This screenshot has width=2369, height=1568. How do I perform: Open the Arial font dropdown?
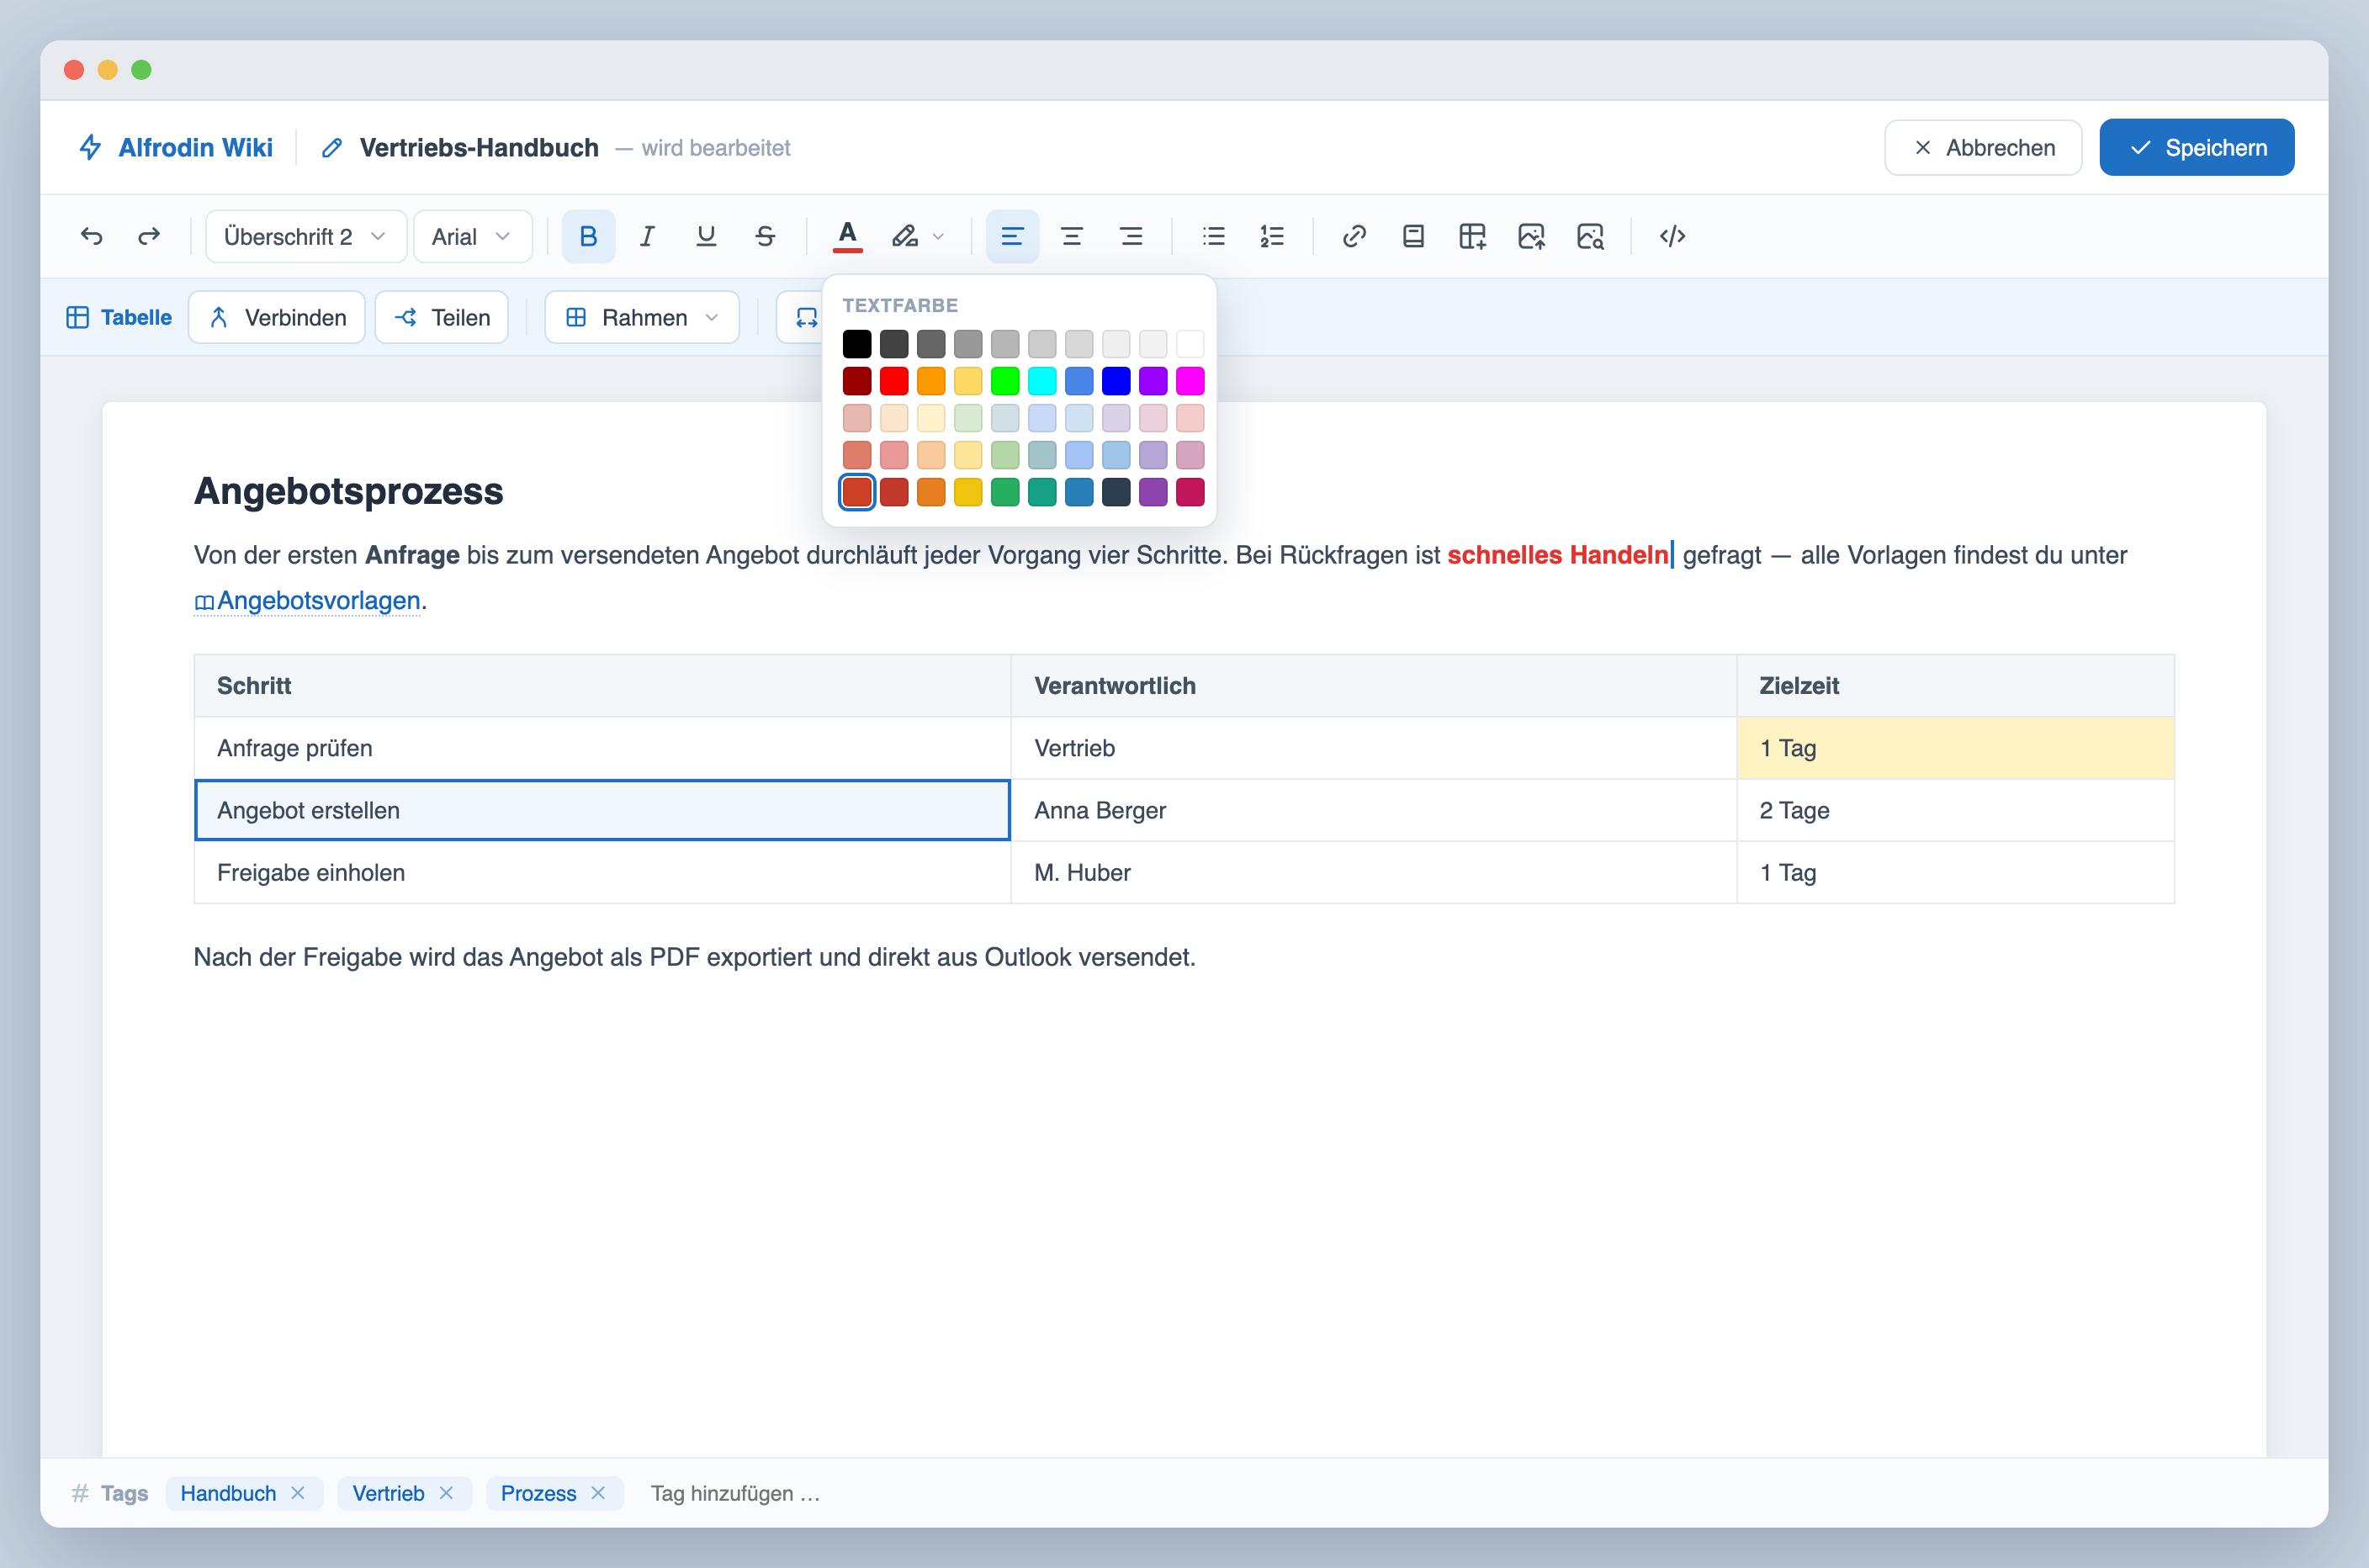[x=472, y=236]
